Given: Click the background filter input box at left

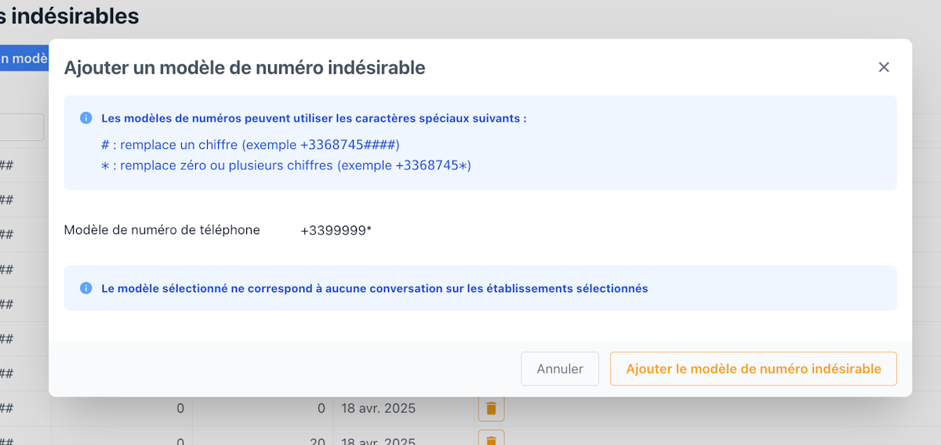Looking at the screenshot, I should [21, 127].
